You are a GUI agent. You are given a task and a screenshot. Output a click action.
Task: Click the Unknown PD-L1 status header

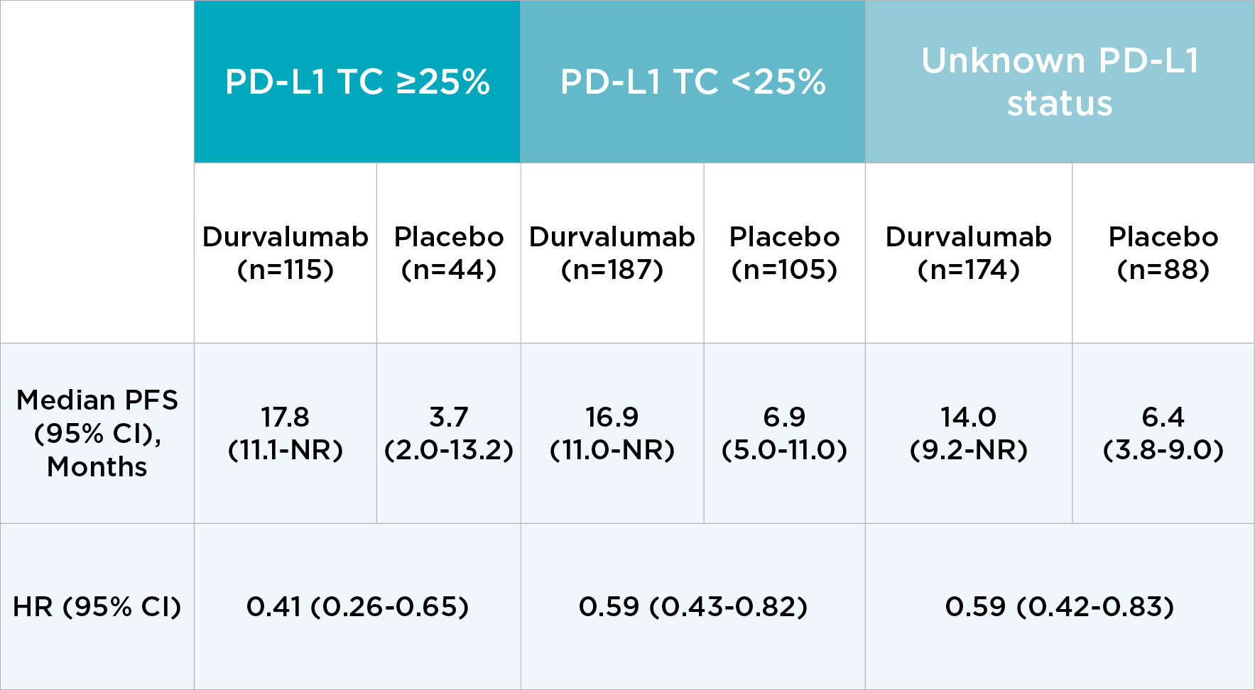(x=1060, y=82)
